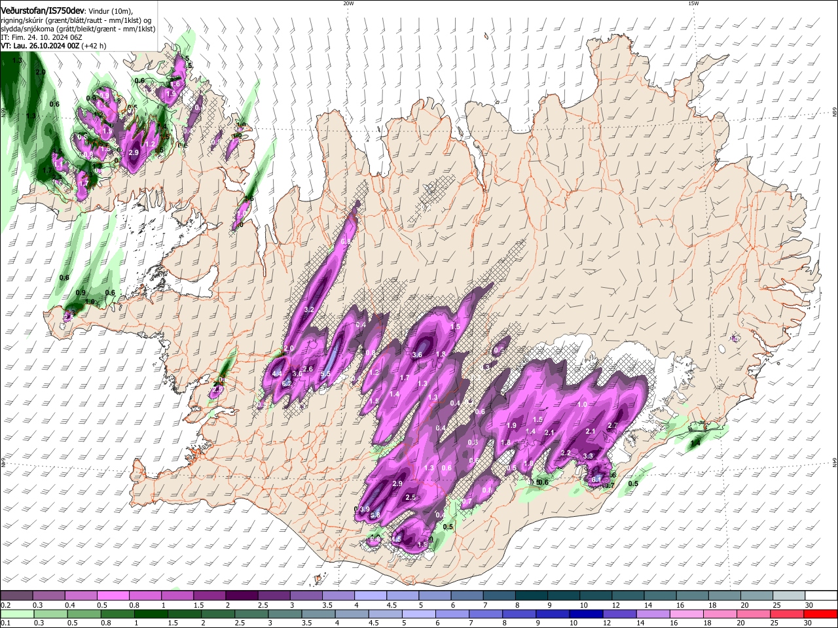Click the '2.7' precipitation value on the map
Screen dimensions: 838x628
613,425
